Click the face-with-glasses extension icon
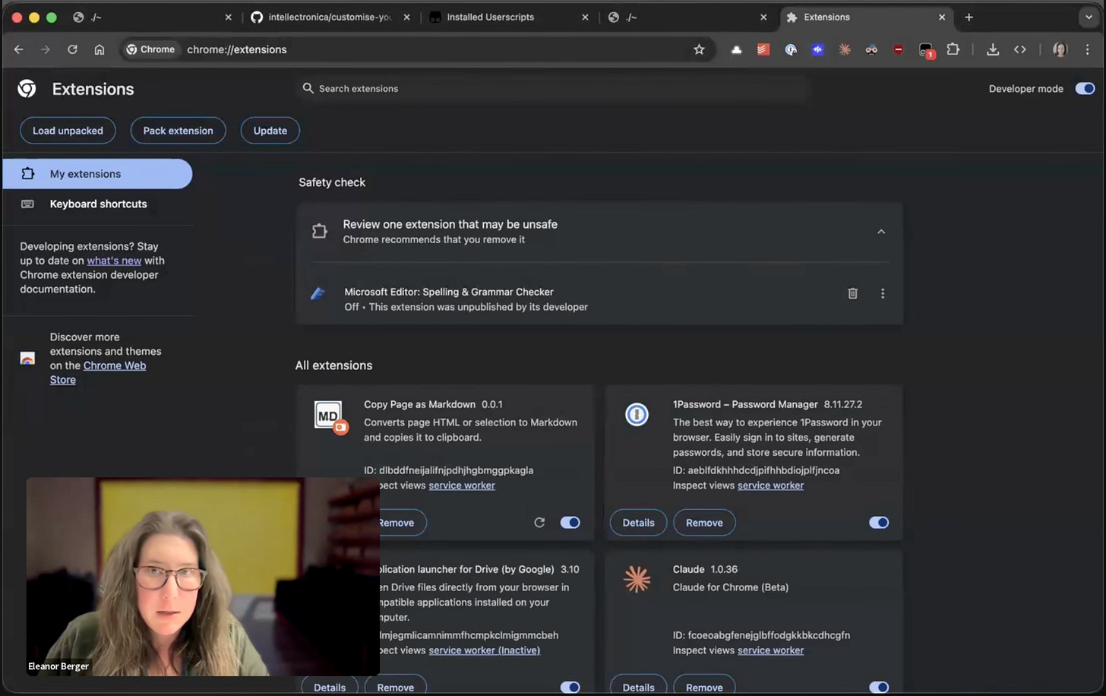Screen dimensions: 1106x696 pyautogui.click(x=871, y=49)
